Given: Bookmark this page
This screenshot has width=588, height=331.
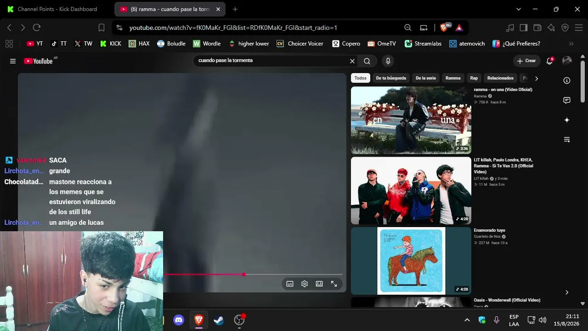Looking at the screenshot, I should coord(102,28).
